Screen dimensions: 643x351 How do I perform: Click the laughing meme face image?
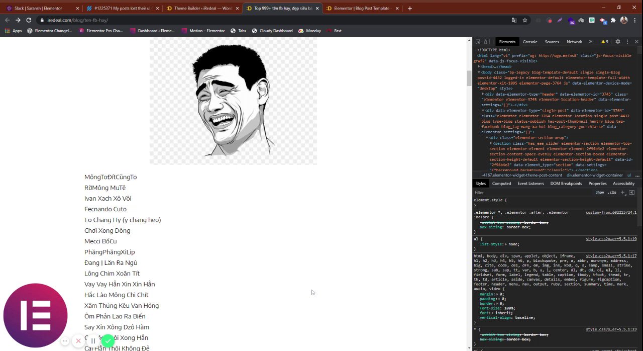233,101
